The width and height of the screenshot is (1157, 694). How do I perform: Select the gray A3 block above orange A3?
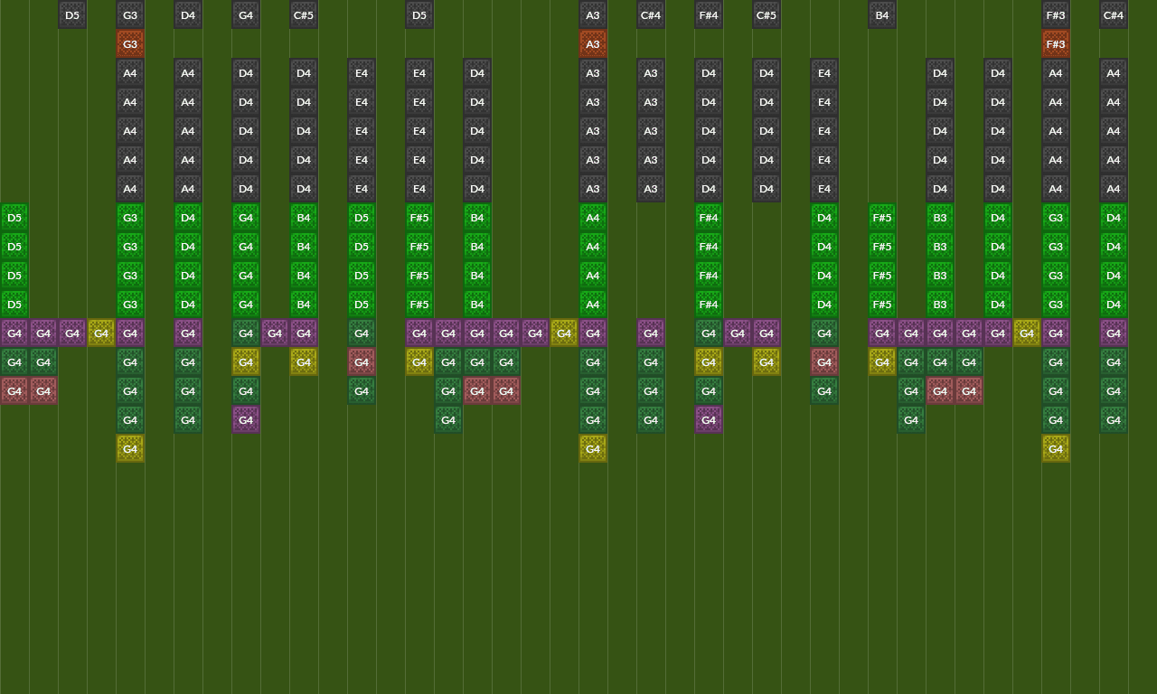593,14
